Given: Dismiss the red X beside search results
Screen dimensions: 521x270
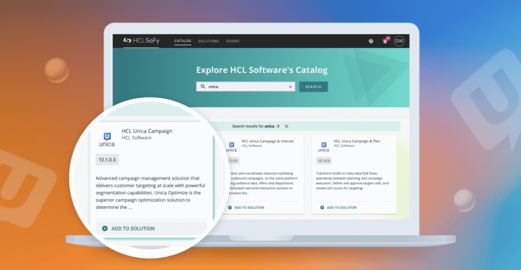Looking at the screenshot, I should tap(286, 126).
